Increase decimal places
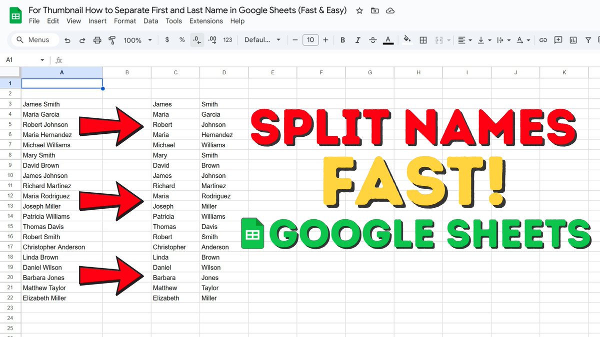 [212, 40]
